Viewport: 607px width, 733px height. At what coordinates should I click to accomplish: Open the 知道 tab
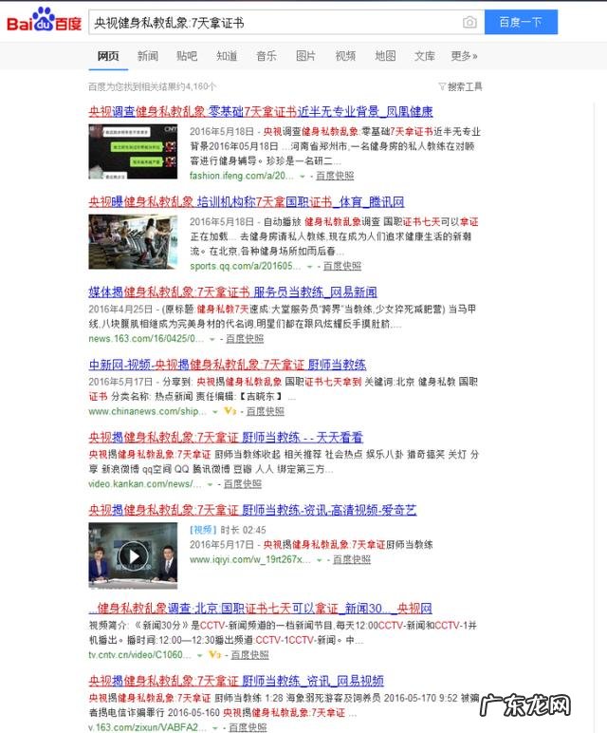227,56
